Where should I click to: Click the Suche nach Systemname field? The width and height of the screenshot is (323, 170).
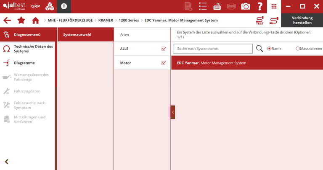pos(212,49)
